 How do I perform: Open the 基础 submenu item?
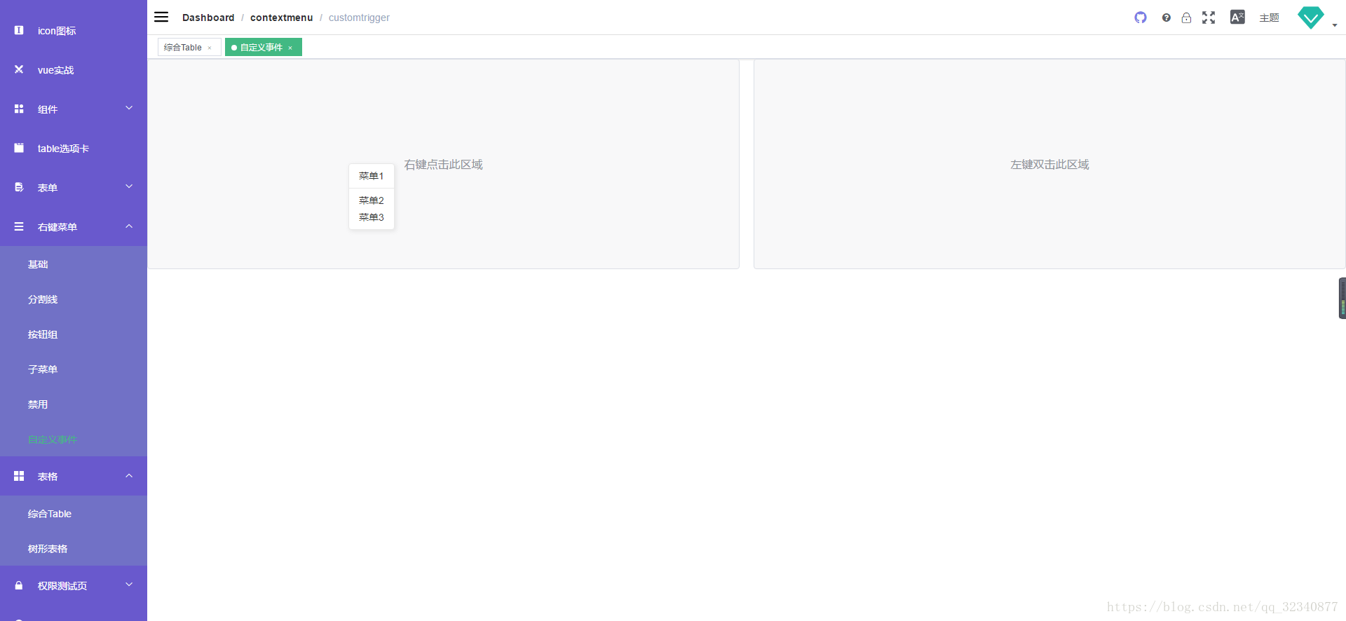click(74, 264)
